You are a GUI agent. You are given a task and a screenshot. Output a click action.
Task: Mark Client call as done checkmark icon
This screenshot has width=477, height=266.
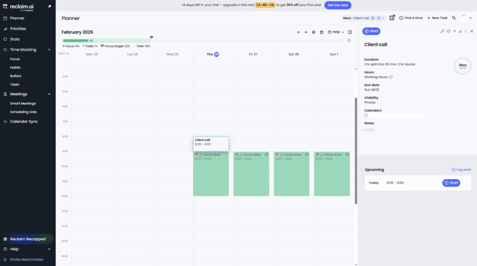[449, 31]
